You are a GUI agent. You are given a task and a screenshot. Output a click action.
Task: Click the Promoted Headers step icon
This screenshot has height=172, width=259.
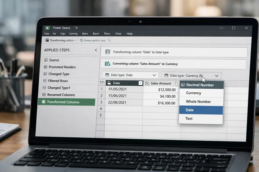coord(46,67)
